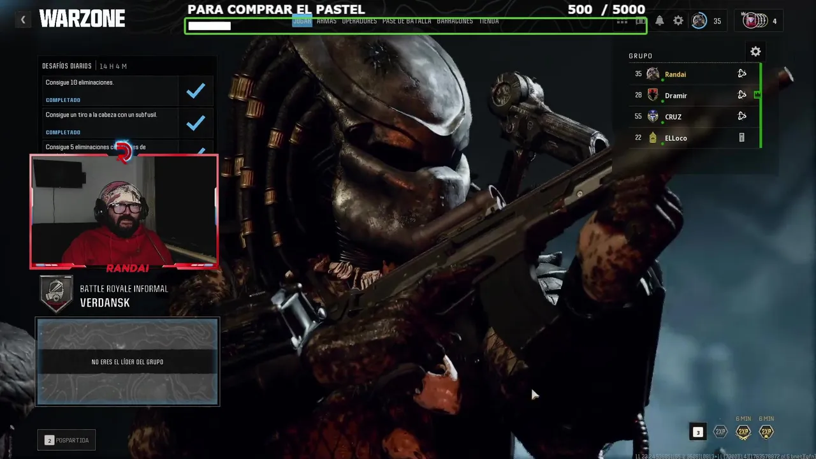This screenshot has width=816, height=459.
Task: Open the TIENDA tab
Action: coord(489,21)
